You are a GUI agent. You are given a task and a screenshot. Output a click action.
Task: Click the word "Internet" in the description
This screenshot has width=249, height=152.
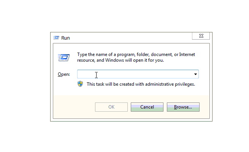[x=187, y=54]
